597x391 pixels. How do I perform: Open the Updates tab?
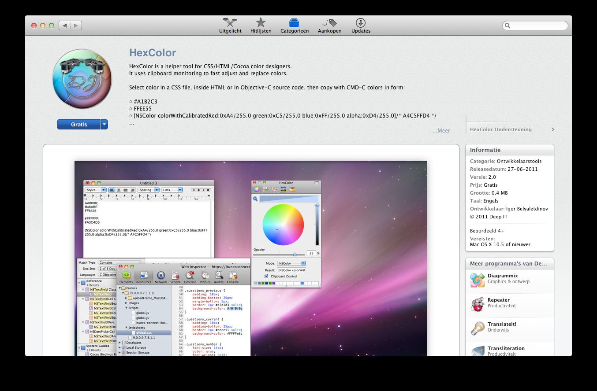(x=361, y=26)
